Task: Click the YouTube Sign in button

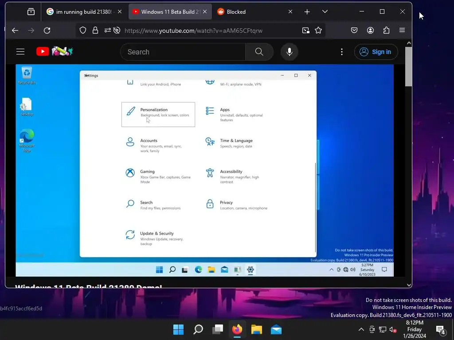Action: [376, 52]
